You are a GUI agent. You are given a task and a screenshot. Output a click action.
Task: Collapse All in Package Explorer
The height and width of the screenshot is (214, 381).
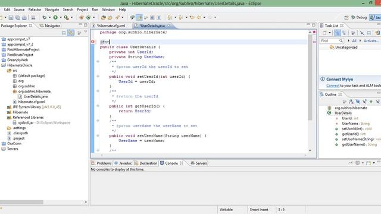click(x=64, y=33)
